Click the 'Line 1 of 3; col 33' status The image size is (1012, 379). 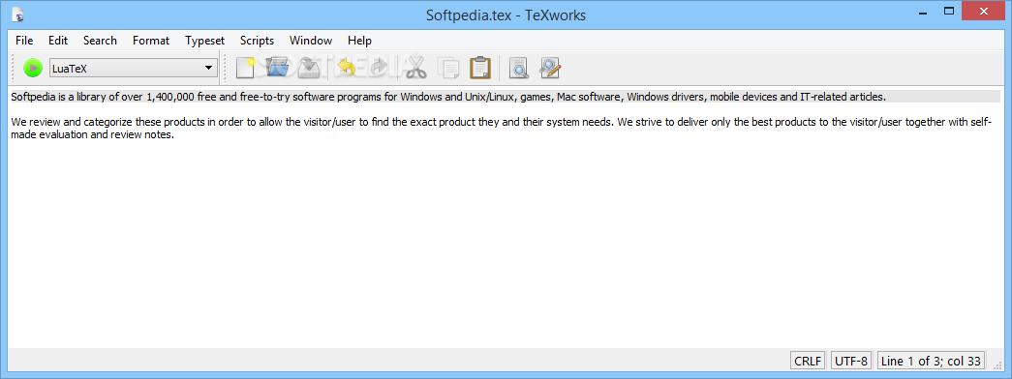tap(931, 361)
